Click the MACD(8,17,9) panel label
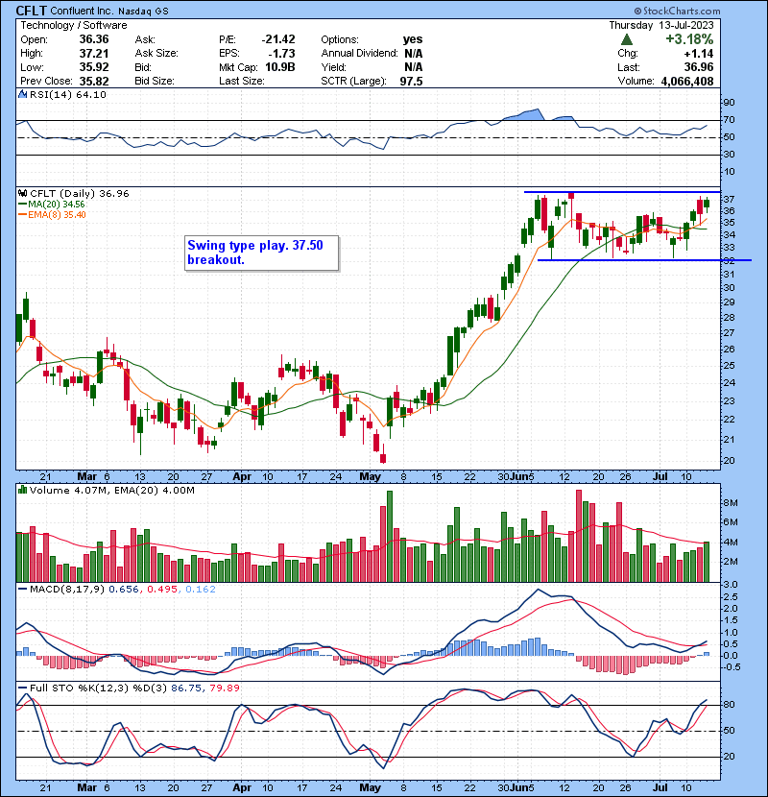The height and width of the screenshot is (797, 768). [67, 590]
